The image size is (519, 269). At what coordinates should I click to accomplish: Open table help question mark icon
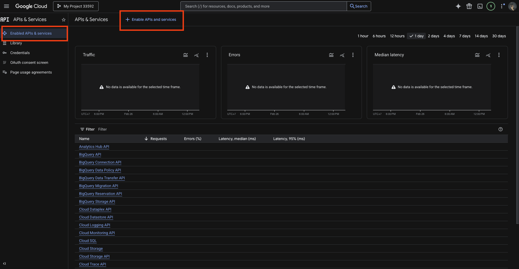coord(500,129)
